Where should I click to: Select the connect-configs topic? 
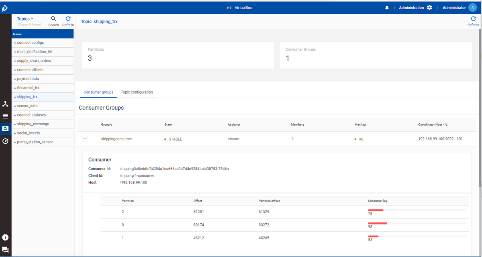pos(43,43)
